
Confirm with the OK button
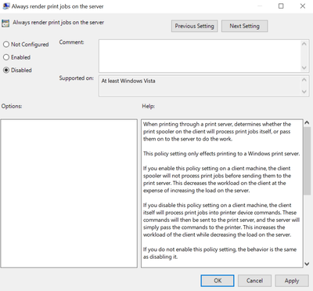pos(218,281)
